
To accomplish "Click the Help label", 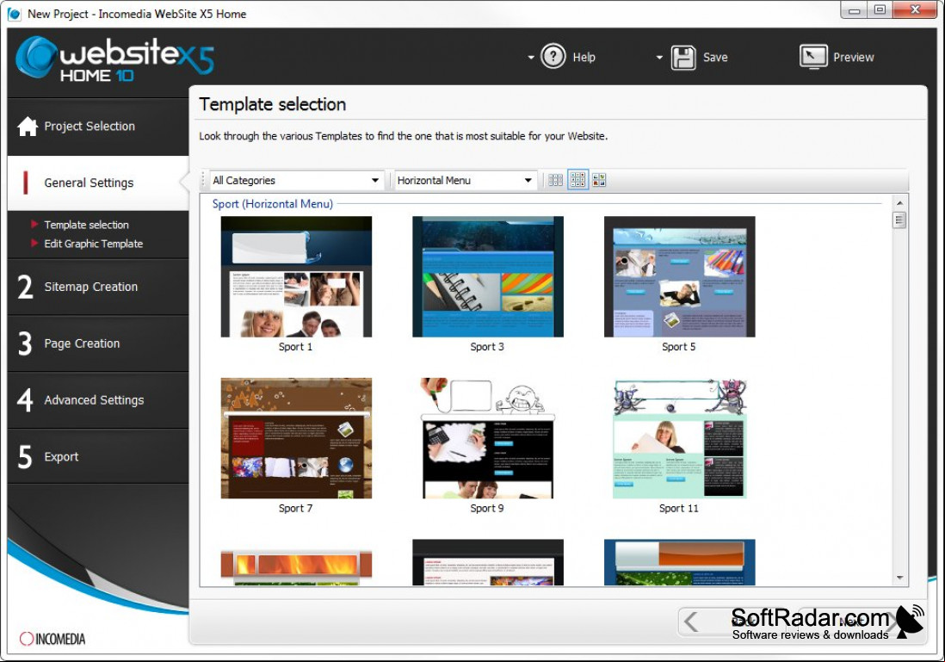I will 584,58.
